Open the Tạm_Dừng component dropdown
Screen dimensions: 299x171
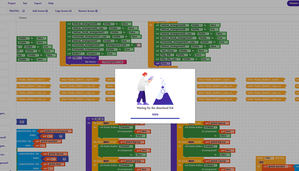click(x=168, y=51)
